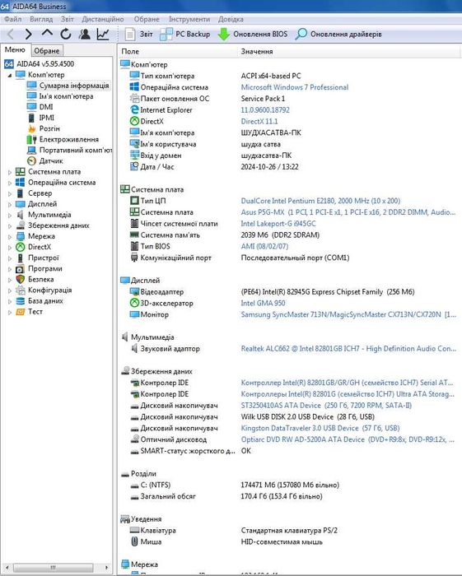Open the DirectX 11.1 value link

(x=259, y=121)
